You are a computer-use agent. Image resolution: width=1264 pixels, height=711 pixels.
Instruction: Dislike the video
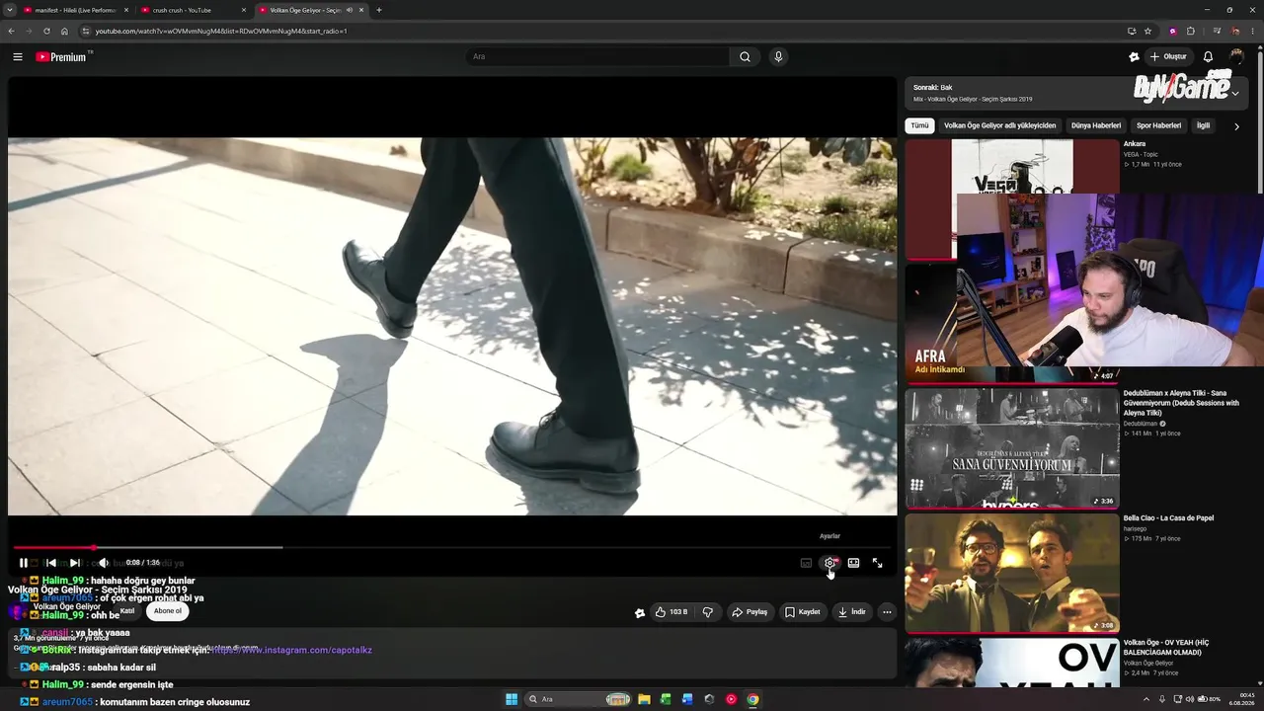[707, 612]
